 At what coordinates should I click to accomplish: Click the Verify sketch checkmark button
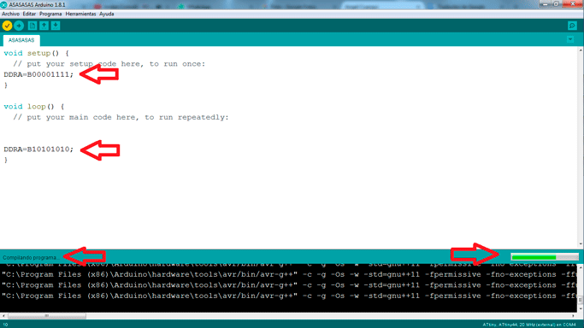pos(7,26)
